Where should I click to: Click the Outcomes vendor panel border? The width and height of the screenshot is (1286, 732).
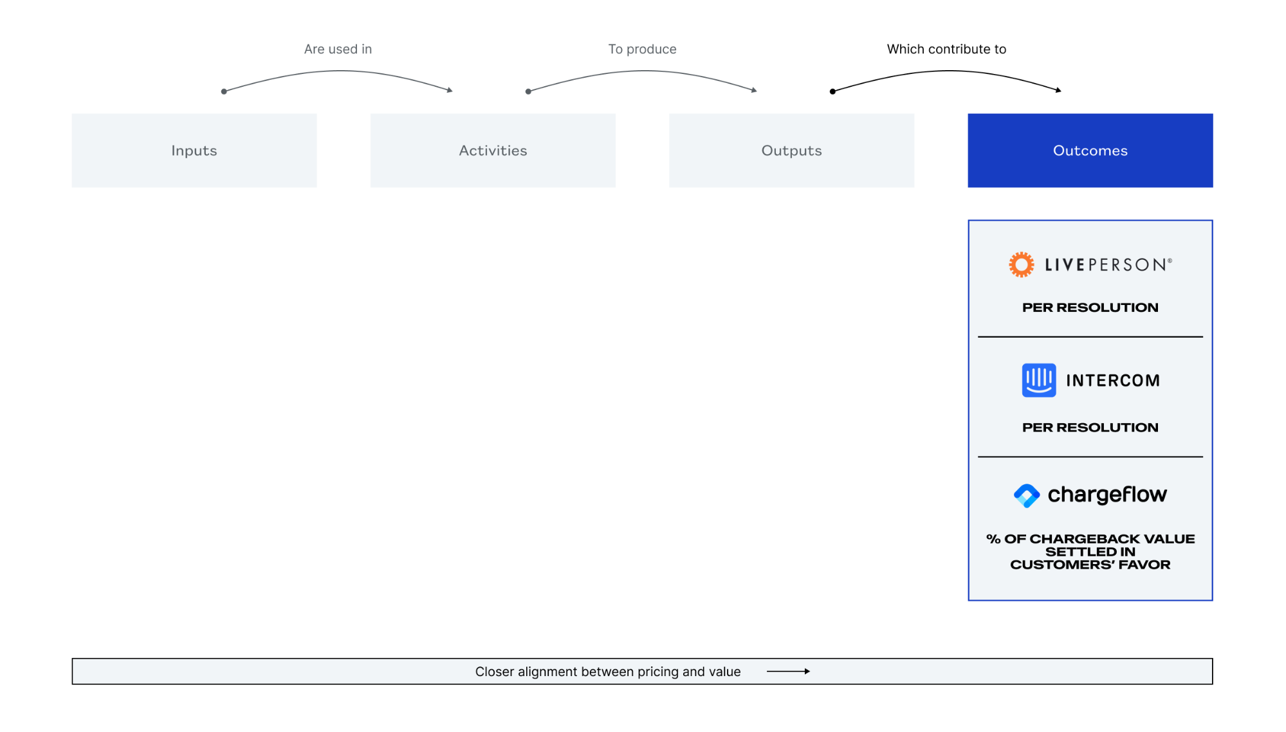coord(969,221)
